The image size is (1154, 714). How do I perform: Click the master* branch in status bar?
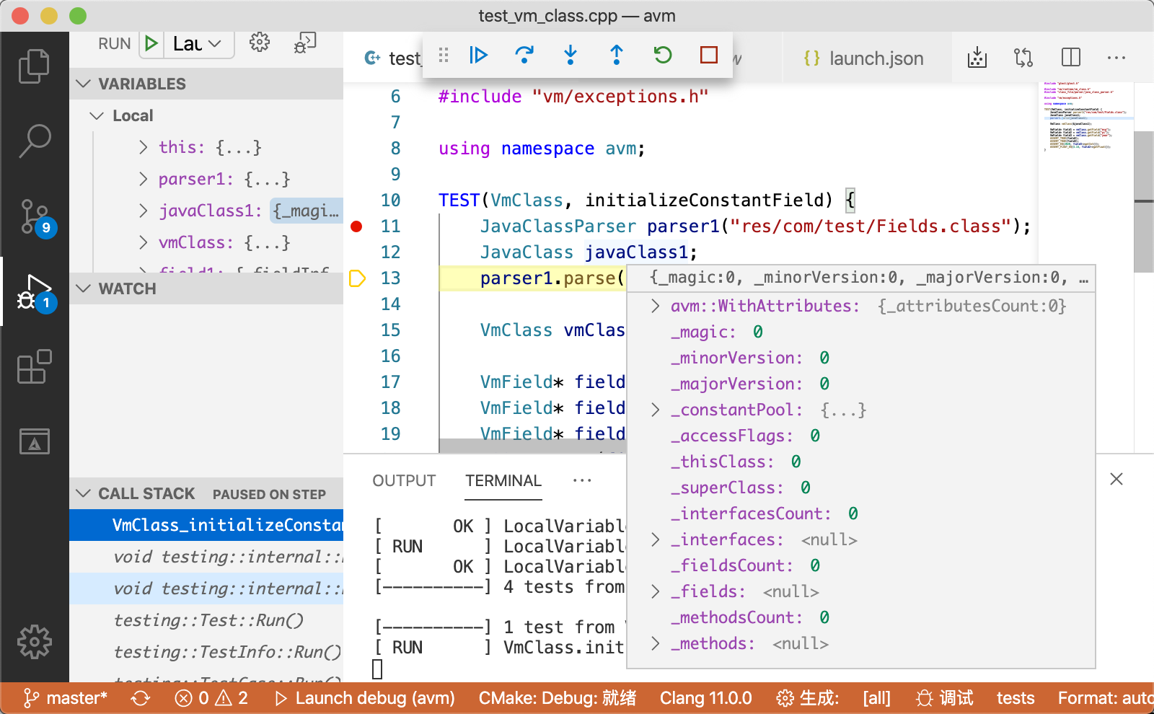click(x=66, y=698)
